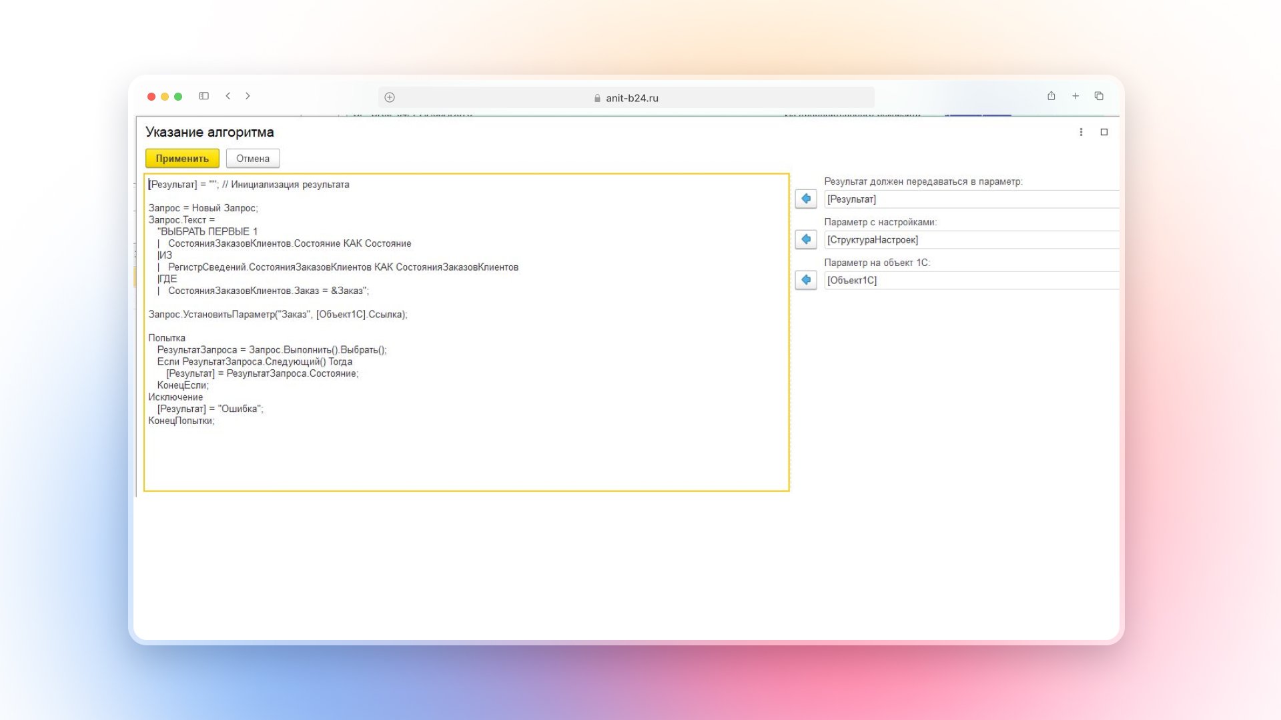Toggle the Safari sidebar icon

tap(204, 96)
